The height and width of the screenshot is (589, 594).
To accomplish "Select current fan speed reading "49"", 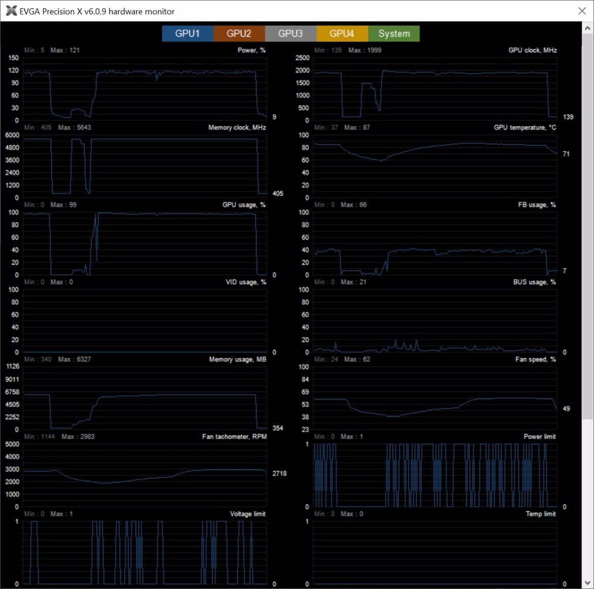I will [567, 409].
